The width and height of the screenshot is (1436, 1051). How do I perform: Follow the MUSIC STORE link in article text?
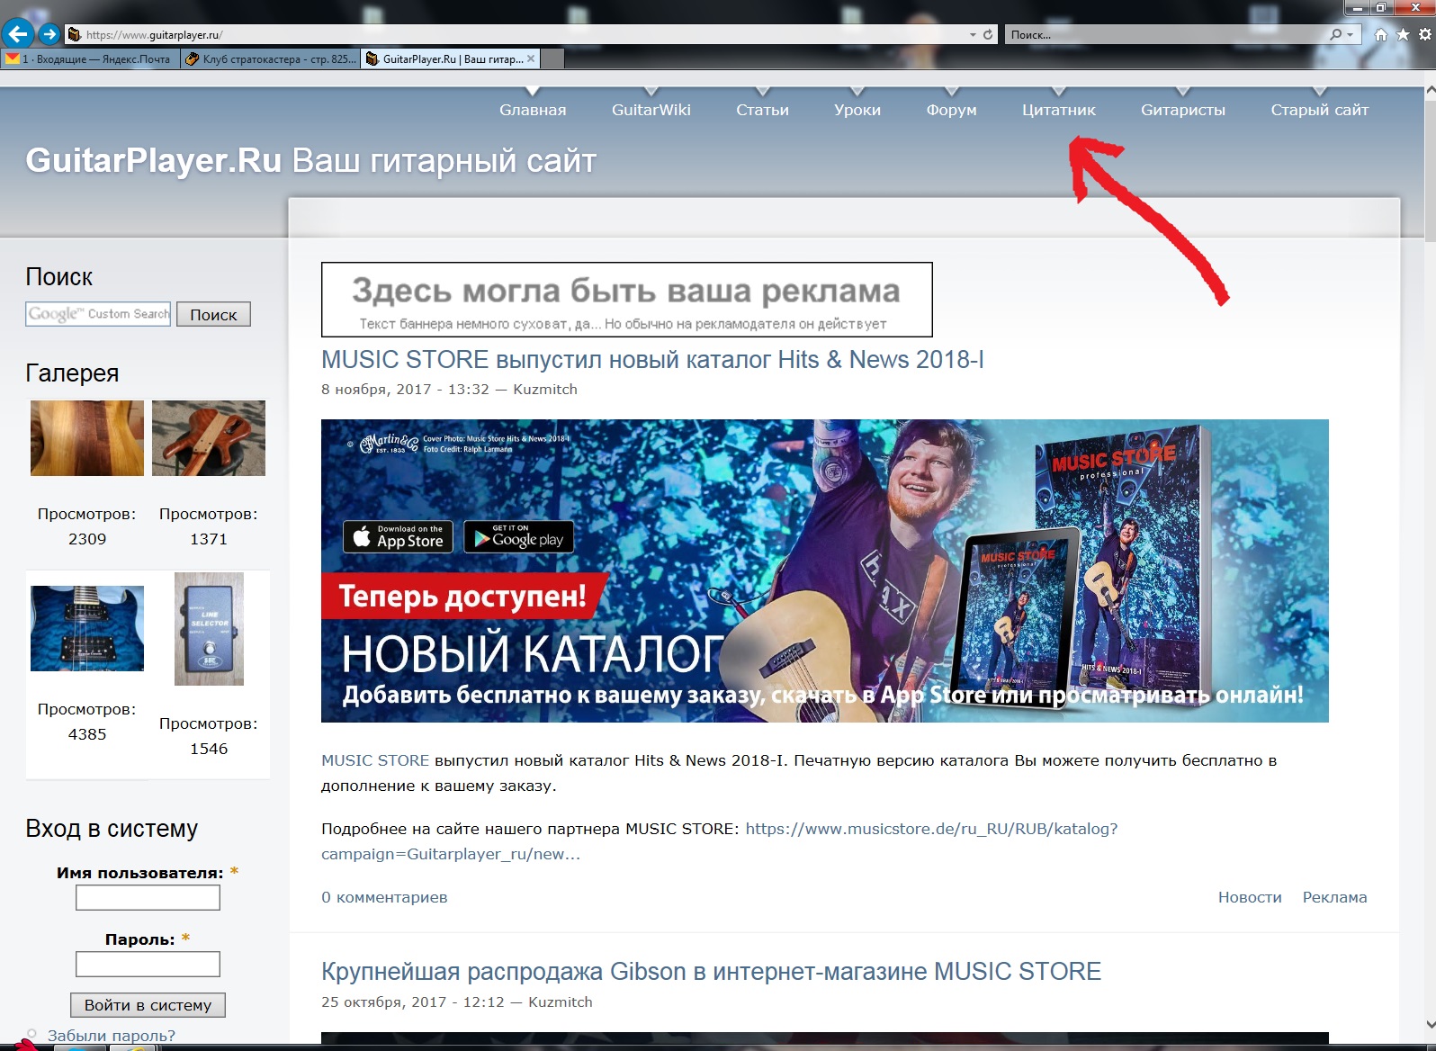tap(375, 760)
